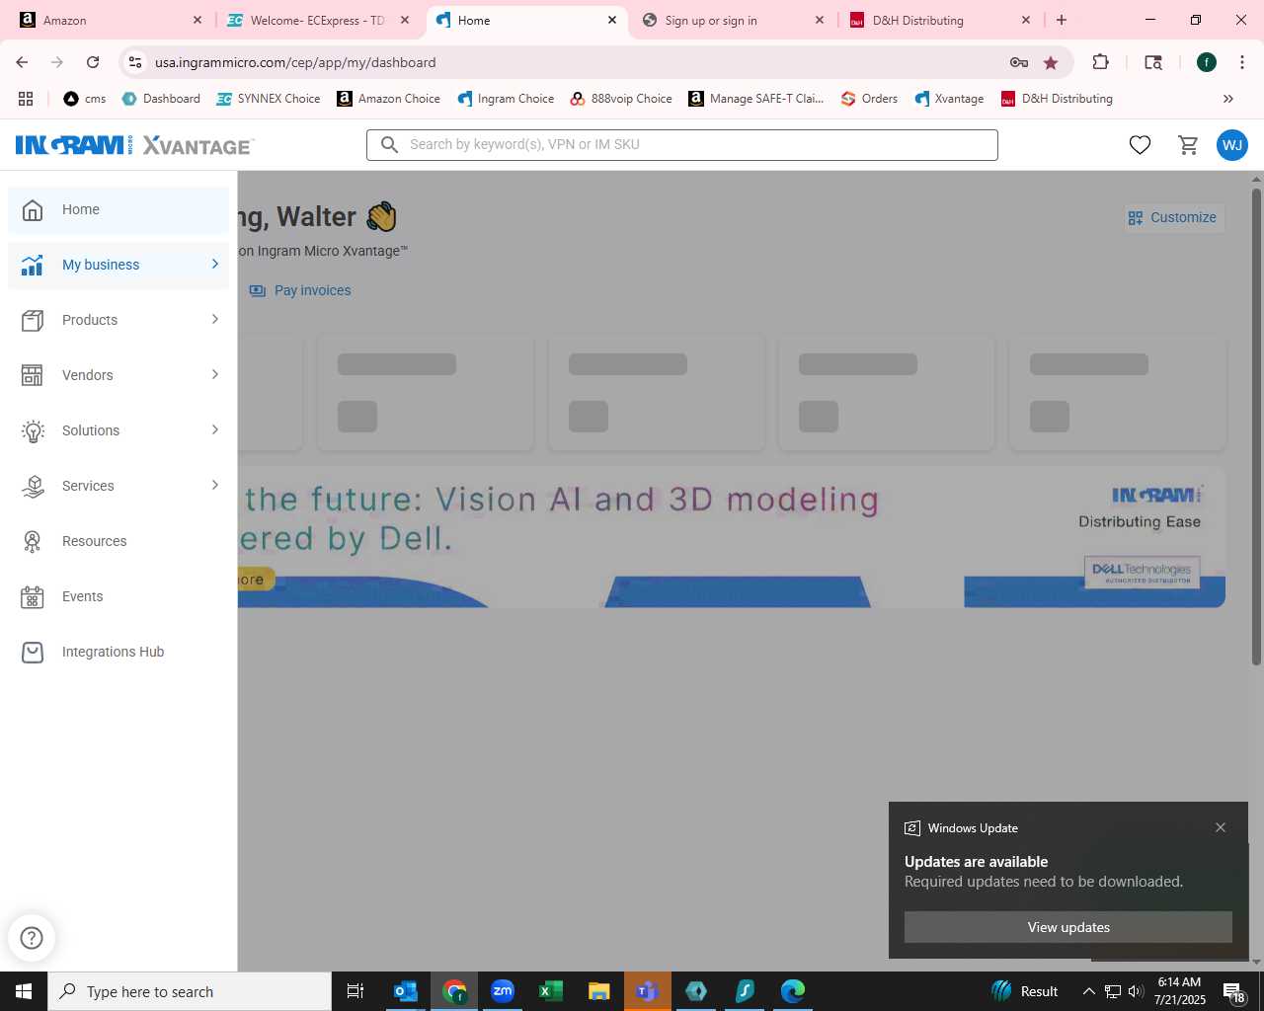Open the cms bookmark
The width and height of the screenshot is (1264, 1011).
point(85,99)
